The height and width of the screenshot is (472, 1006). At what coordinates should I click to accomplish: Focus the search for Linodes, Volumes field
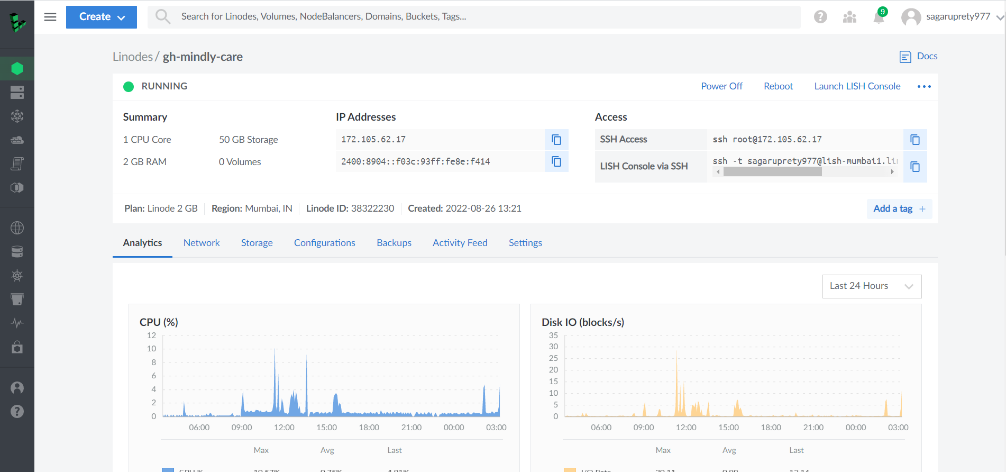pos(474,17)
